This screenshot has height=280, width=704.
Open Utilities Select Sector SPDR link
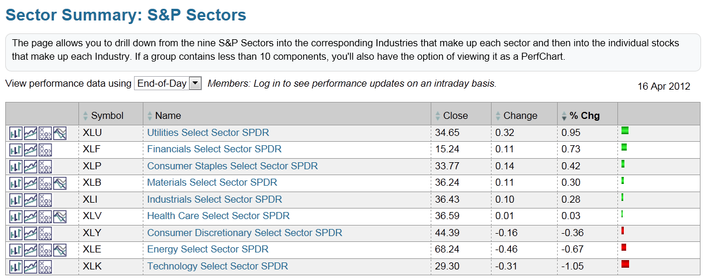point(208,132)
